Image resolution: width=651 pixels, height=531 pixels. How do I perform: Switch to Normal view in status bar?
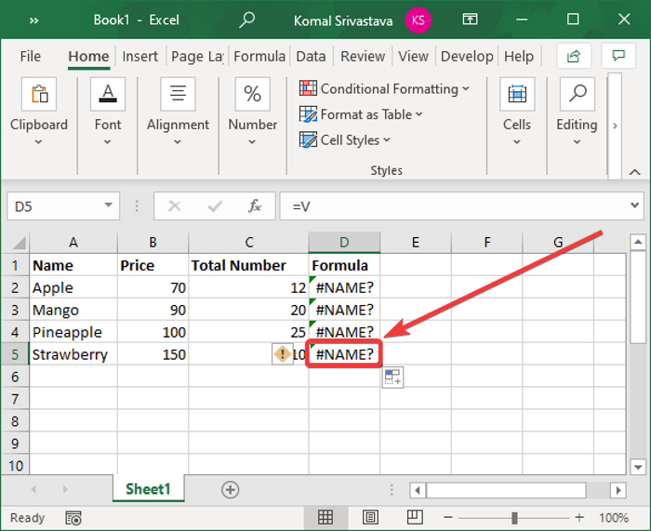[x=325, y=518]
